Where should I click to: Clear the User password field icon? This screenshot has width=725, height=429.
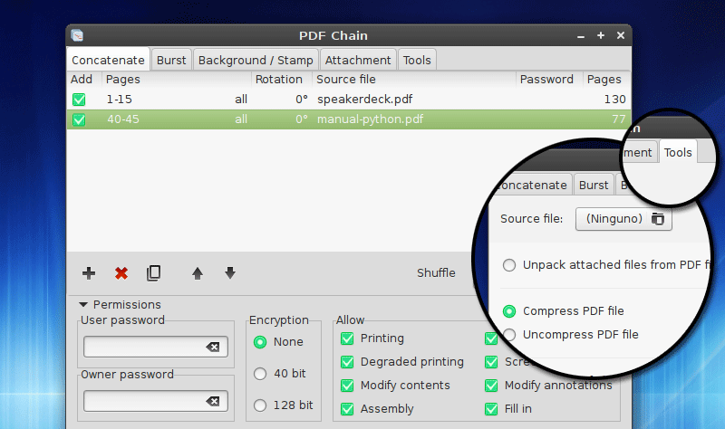point(213,347)
